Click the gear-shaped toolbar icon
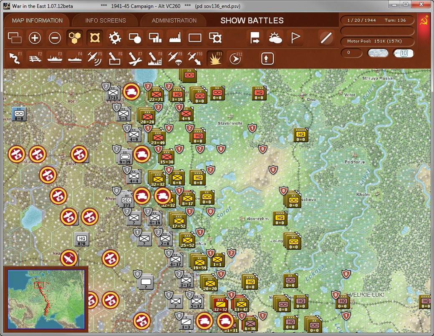The height and width of the screenshot is (336, 434). point(115,38)
